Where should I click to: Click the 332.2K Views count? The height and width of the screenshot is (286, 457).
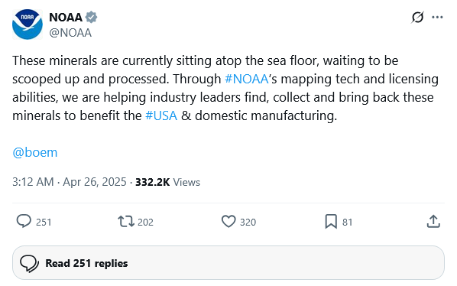(x=167, y=182)
